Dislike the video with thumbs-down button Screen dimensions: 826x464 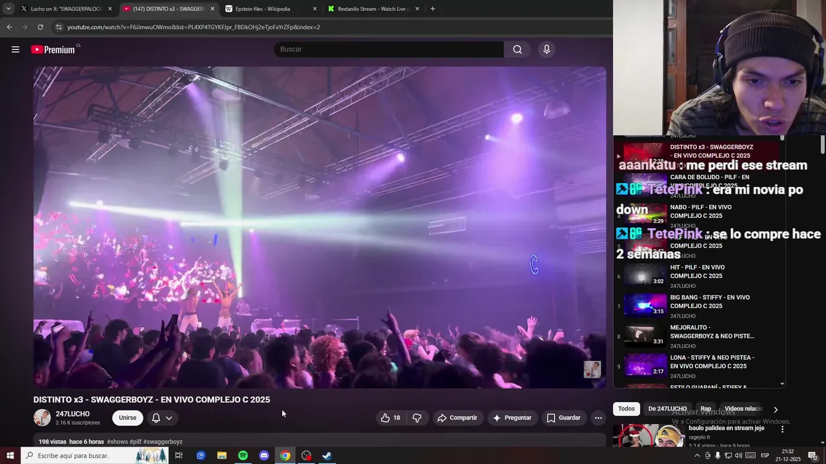(417, 418)
